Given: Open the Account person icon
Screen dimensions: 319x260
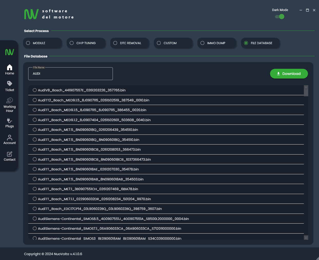Looking at the screenshot, I should [9, 137].
